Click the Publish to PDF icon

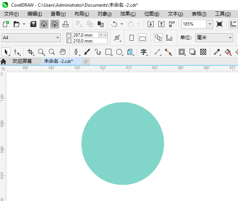[x=172, y=24]
